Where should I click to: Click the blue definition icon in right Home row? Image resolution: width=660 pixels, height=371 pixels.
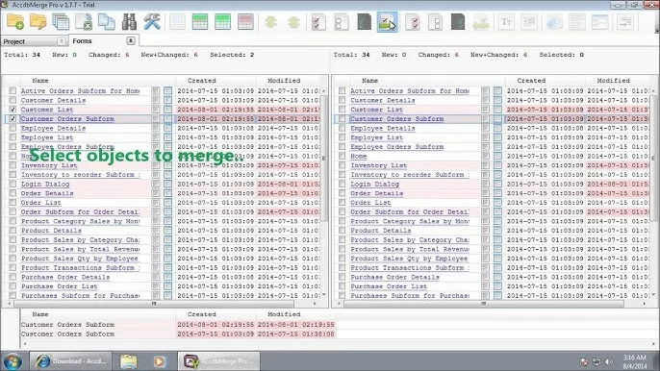tap(497, 156)
